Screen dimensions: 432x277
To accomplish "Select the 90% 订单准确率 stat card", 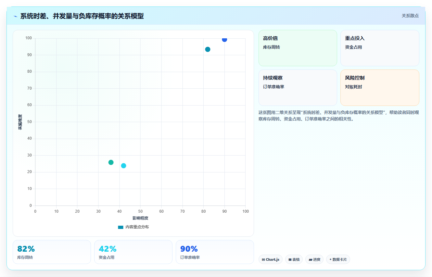I will [215, 252].
